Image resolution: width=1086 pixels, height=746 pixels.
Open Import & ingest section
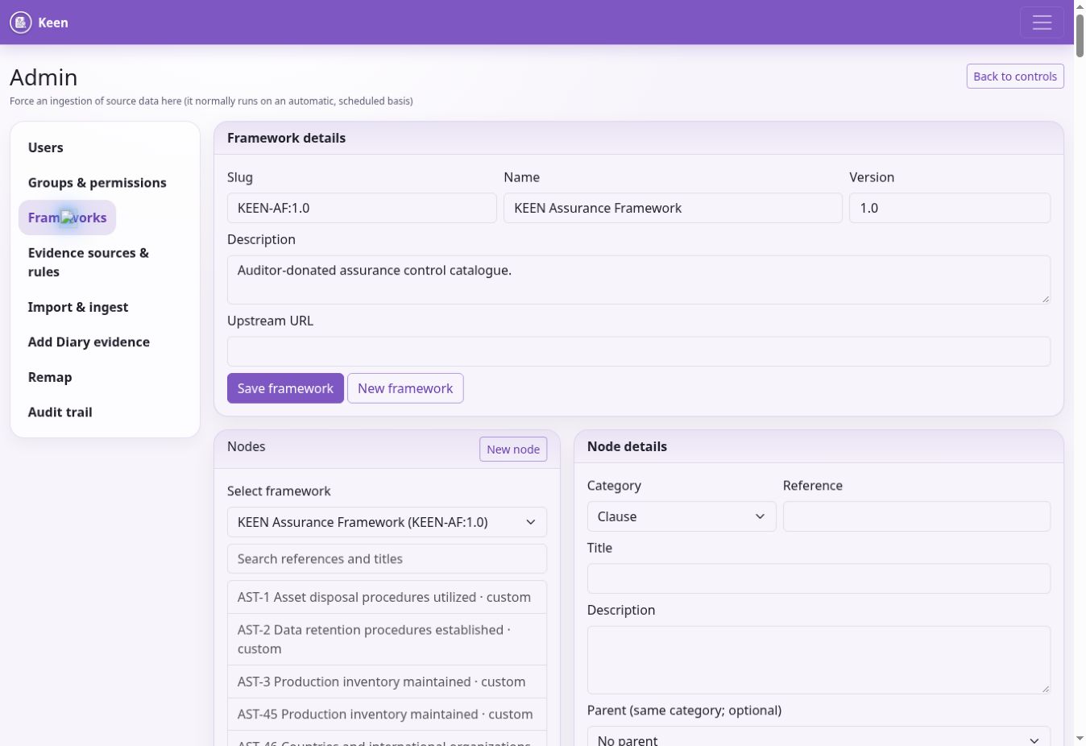click(78, 307)
